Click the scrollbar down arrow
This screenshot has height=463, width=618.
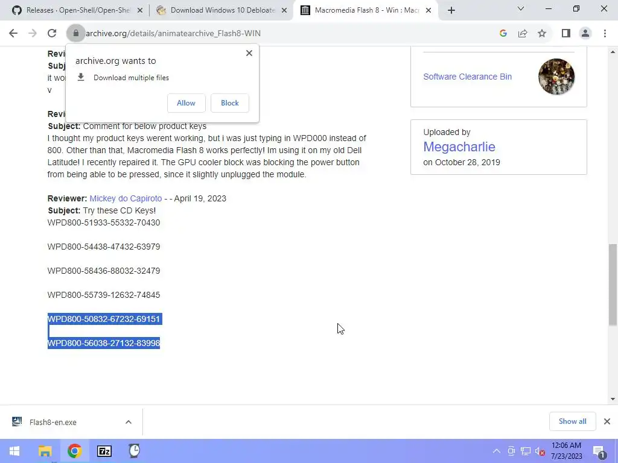click(x=613, y=399)
